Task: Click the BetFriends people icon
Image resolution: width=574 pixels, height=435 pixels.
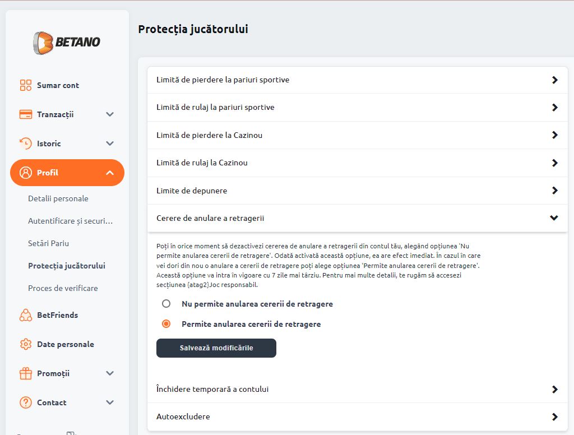Action: coord(26,315)
